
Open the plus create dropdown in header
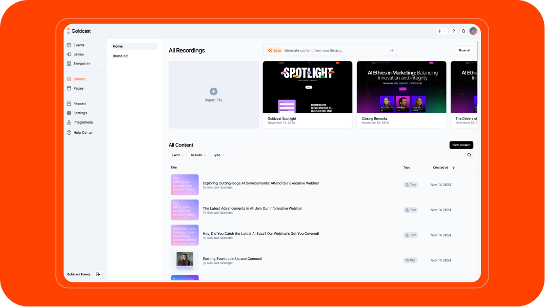[441, 31]
